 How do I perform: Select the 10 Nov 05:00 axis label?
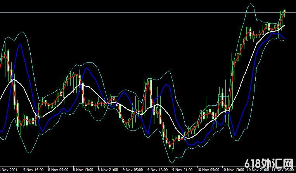point(208,170)
